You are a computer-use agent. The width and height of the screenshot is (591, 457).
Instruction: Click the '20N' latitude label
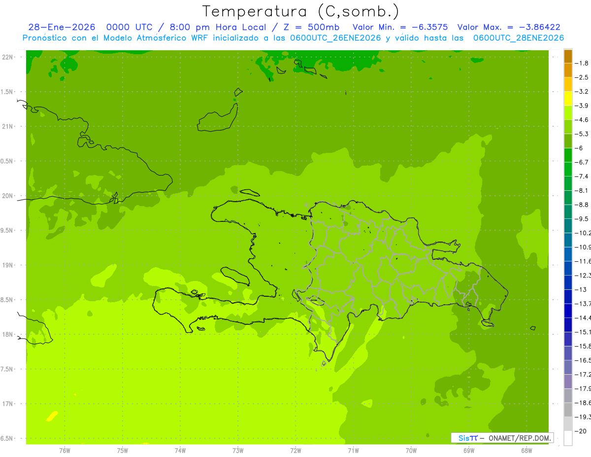coord(8,196)
